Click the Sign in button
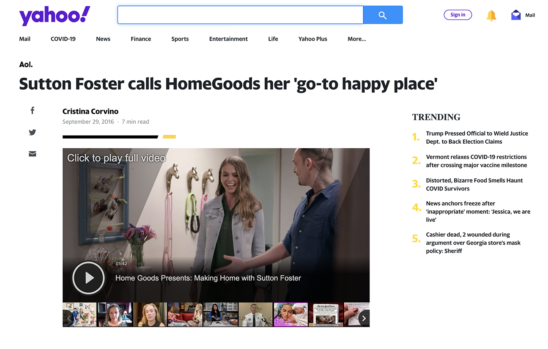548x349 pixels. pyautogui.click(x=458, y=15)
